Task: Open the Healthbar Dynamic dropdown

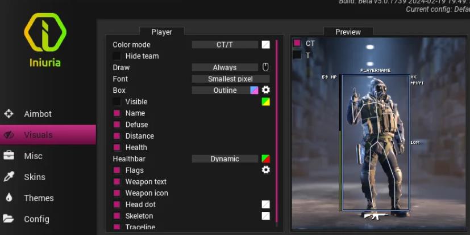Action: tap(224, 159)
